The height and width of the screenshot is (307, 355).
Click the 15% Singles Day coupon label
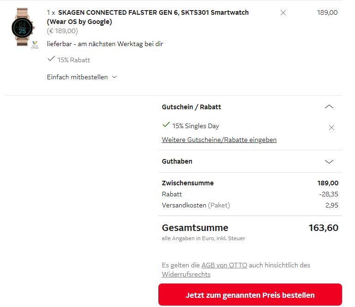(x=195, y=126)
